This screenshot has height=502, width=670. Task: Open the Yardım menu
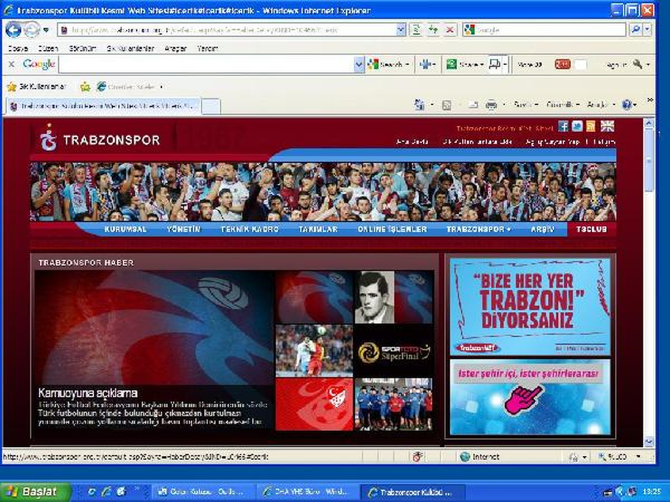pos(207,49)
